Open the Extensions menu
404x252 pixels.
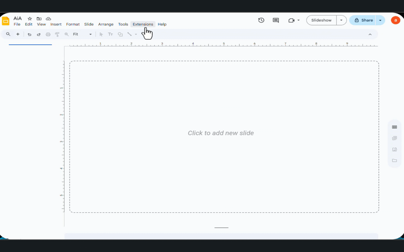point(143,24)
